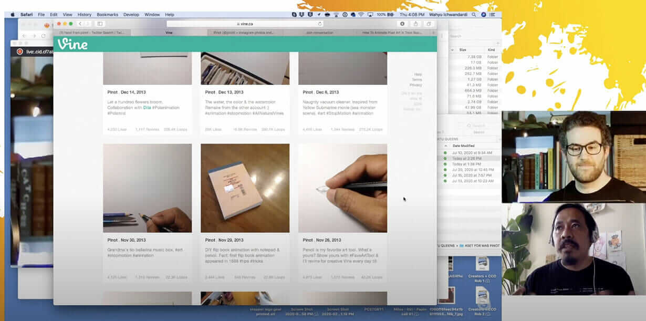Open the pencils drawing Vine from Nov 30
The image size is (646, 321).
(x=147, y=188)
